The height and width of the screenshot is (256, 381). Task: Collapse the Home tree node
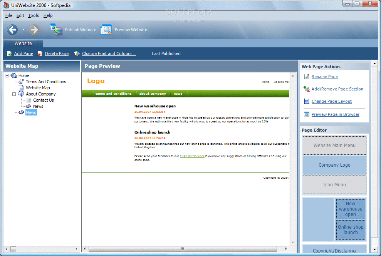[x=7, y=75]
